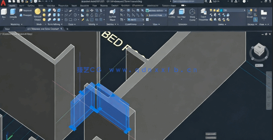The width and height of the screenshot is (273, 140).
Task: Go to the Visualize ribbon tab
Action: click(x=51, y=6)
